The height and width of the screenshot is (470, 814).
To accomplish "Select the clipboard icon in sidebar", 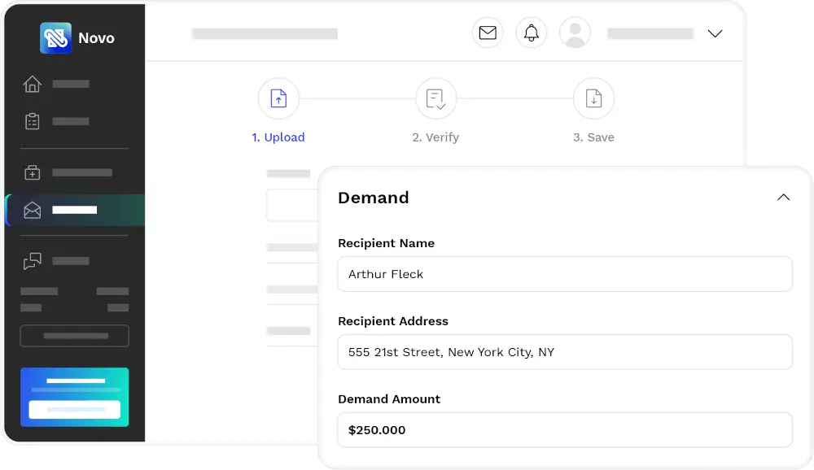I will 33,121.
